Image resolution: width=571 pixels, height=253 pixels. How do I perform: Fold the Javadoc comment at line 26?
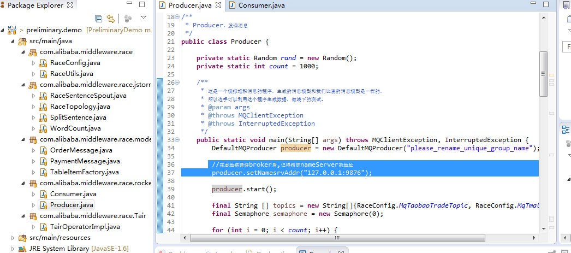177,83
